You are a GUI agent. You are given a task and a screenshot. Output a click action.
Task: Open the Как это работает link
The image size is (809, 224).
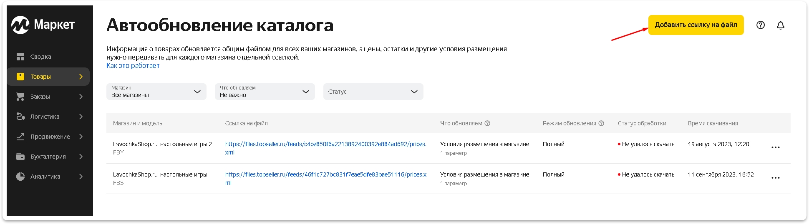point(133,66)
